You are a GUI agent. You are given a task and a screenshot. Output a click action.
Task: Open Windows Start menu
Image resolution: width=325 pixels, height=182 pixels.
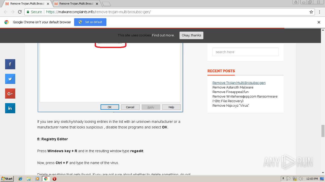coord(7,179)
